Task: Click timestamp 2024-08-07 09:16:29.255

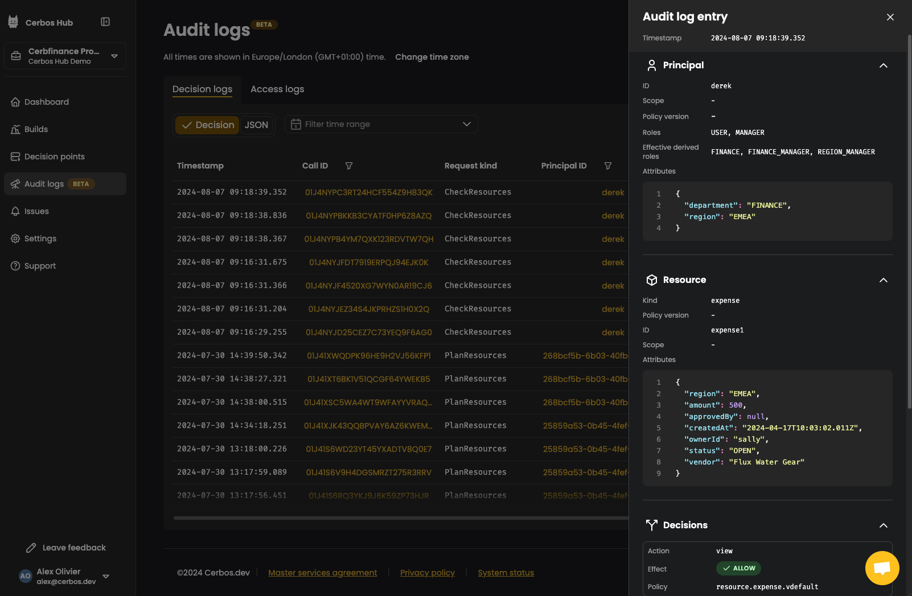Action: point(232,332)
